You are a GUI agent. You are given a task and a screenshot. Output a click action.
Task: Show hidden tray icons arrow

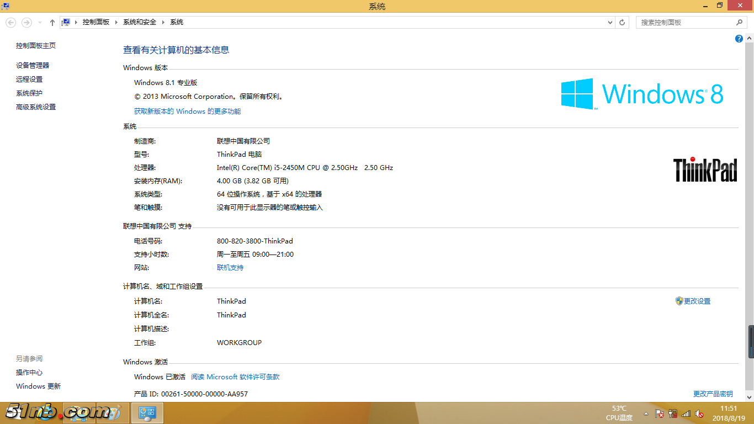point(646,414)
